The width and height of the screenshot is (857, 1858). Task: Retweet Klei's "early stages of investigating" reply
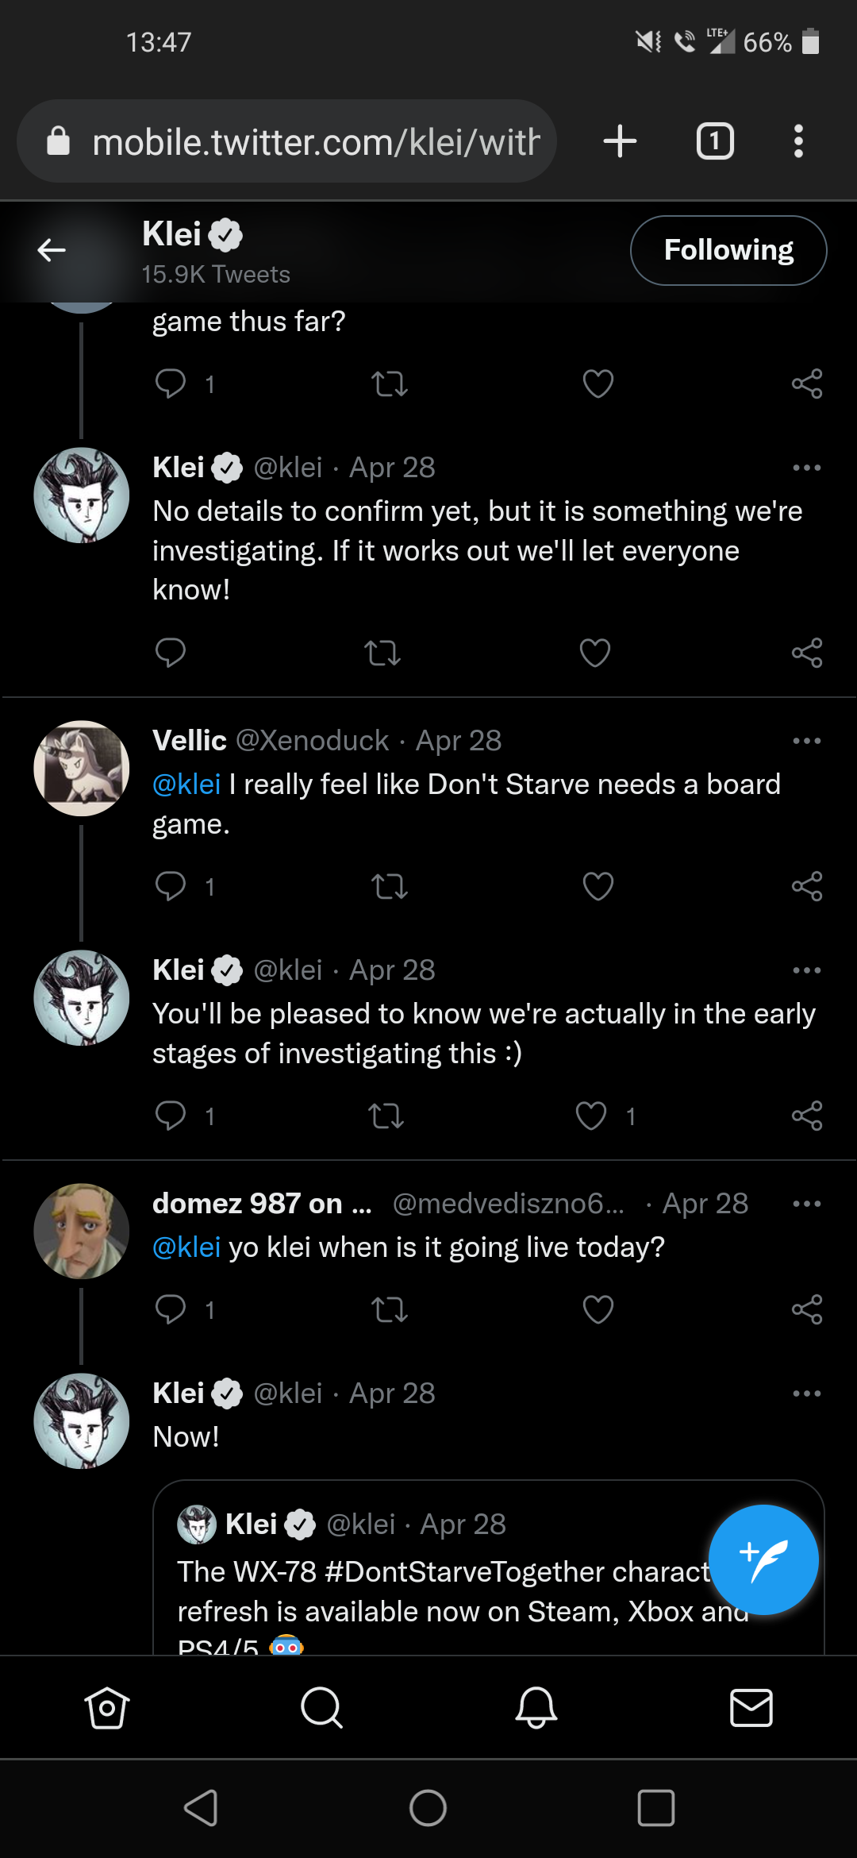386,1116
